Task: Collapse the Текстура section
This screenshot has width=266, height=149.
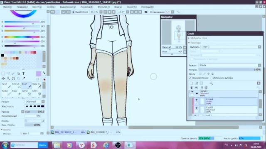Action: point(195,43)
